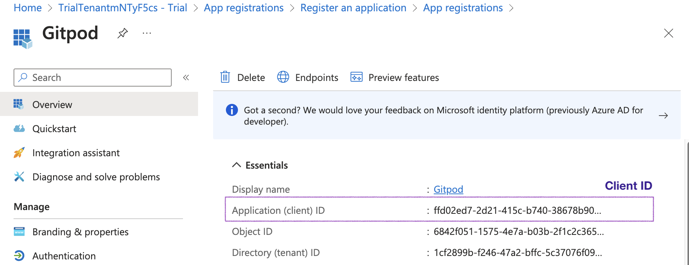Close the Gitpod app panel
The image size is (689, 265).
[668, 34]
